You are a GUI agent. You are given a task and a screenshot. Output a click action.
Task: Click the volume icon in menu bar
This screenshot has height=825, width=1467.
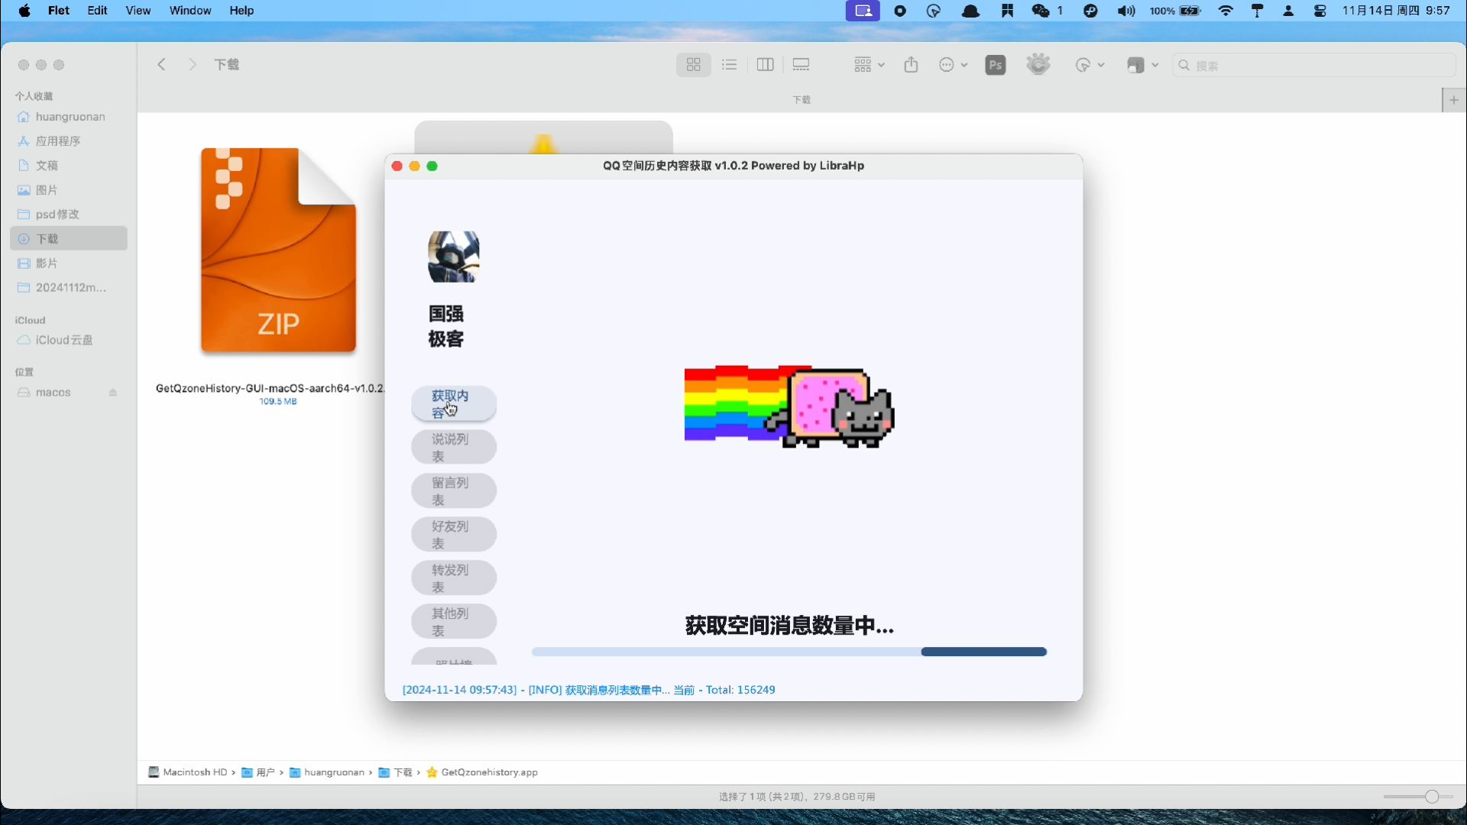point(1126,11)
